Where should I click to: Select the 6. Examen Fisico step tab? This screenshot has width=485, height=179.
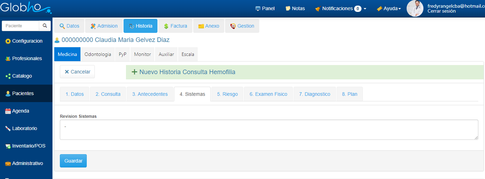point(268,94)
